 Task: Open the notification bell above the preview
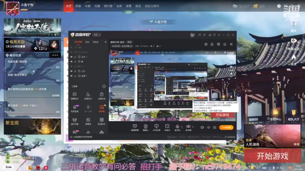(x=225, y=44)
